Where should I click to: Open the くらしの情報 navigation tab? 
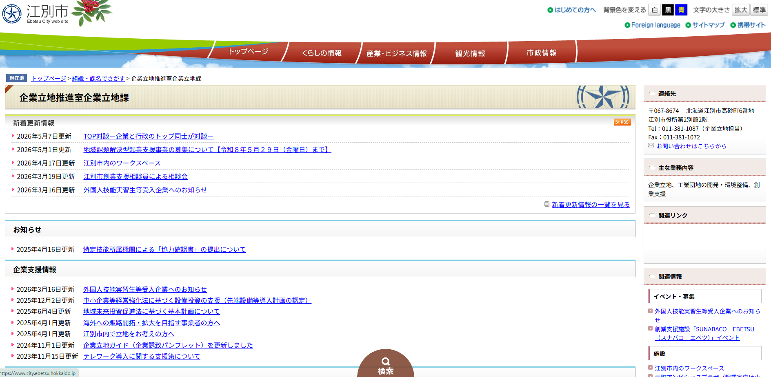(322, 53)
